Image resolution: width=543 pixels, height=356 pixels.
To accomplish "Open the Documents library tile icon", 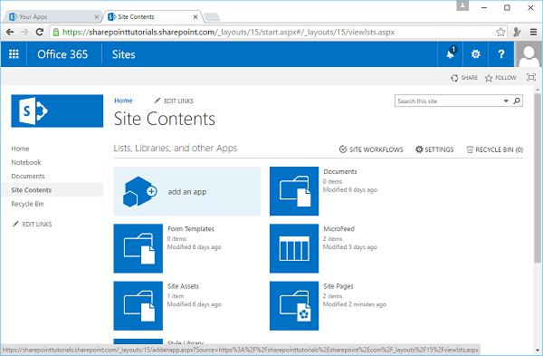I will (x=294, y=191).
